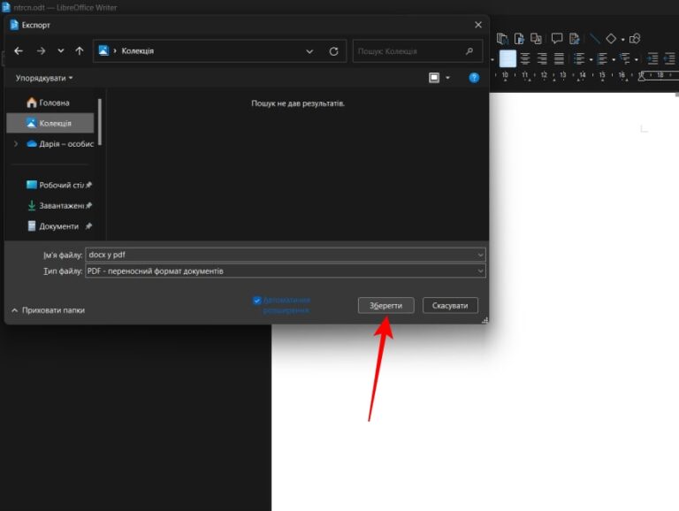Click the increase indent icon
Screen dimensions: 679x511
[652, 59]
